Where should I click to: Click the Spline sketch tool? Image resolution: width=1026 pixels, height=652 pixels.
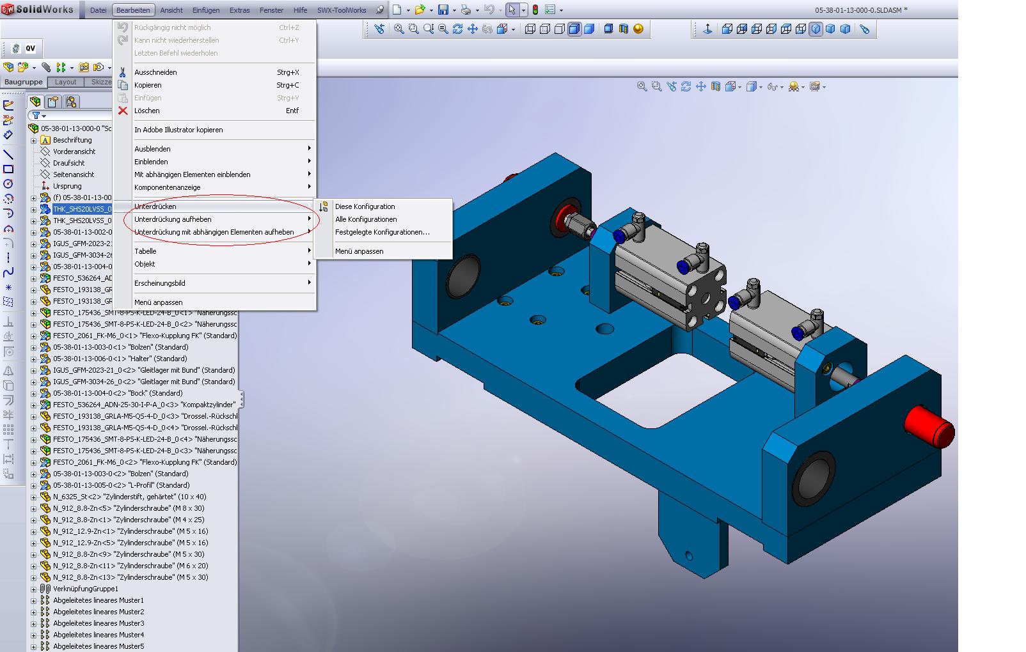click(x=8, y=272)
